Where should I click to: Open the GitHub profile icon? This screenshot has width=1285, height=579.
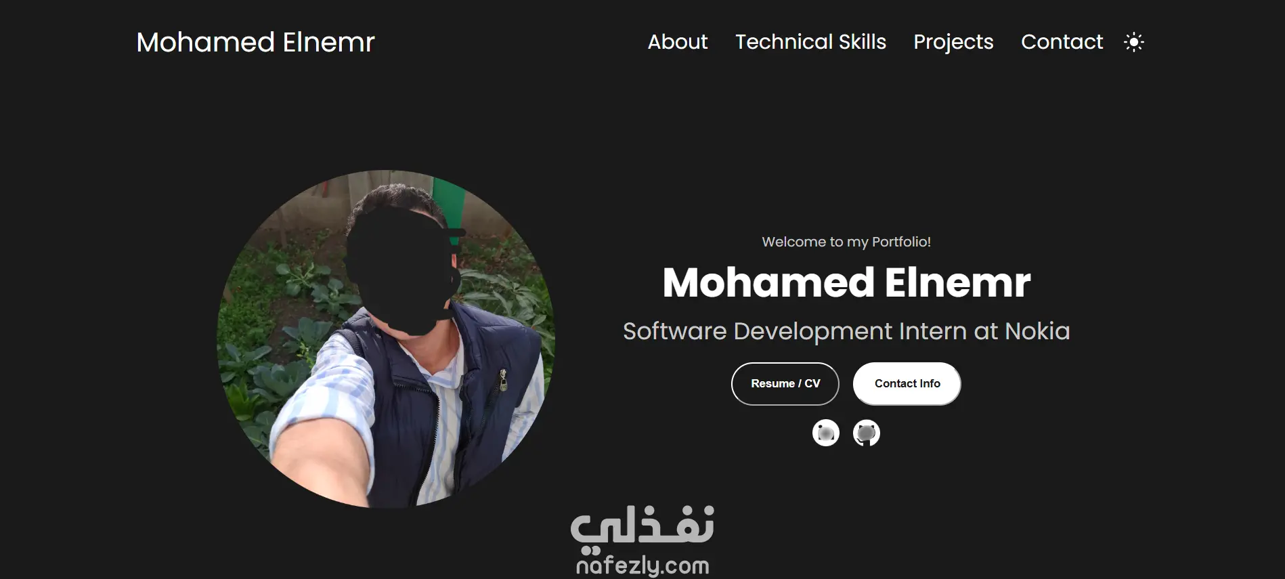coord(867,433)
